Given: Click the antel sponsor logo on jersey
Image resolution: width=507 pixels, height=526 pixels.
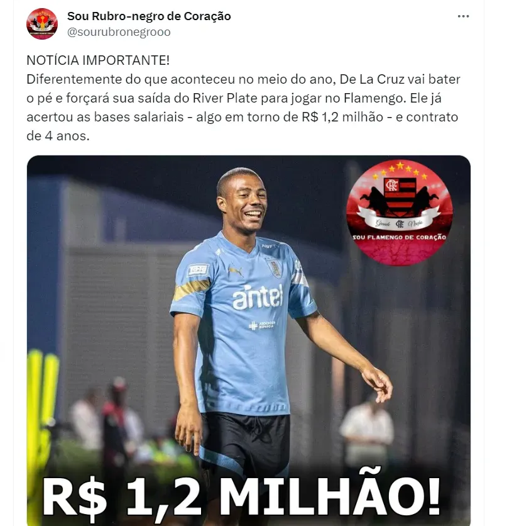Looking at the screenshot, I should tap(258, 296).
